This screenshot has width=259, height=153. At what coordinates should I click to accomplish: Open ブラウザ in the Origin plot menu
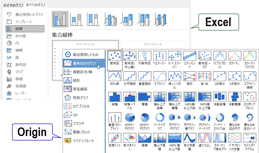coord(84,124)
